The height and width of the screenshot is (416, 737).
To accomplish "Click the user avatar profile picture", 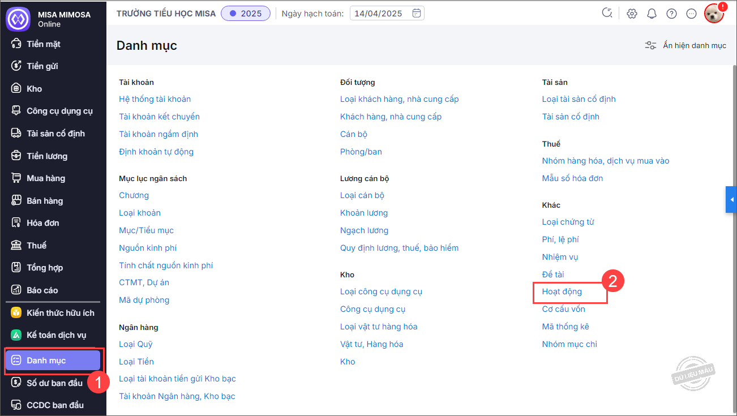I will (x=714, y=14).
